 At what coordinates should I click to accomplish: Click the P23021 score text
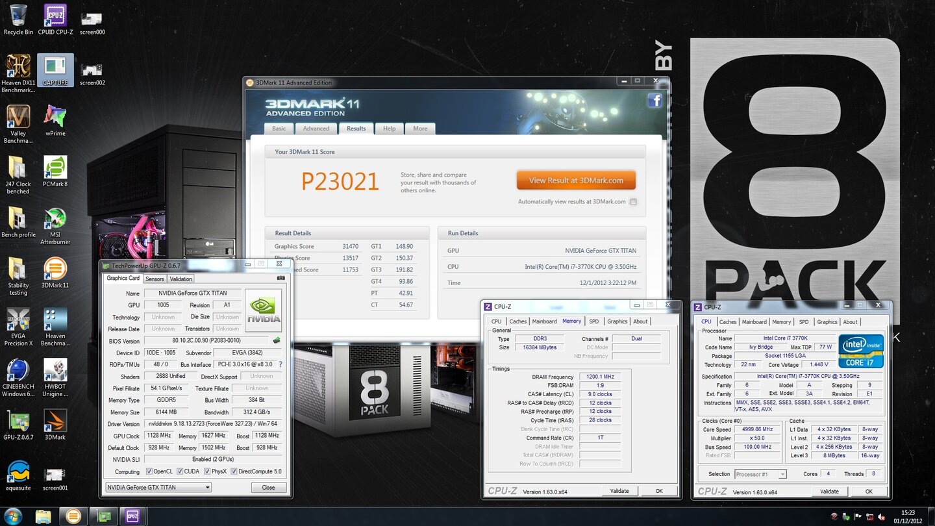340,182
